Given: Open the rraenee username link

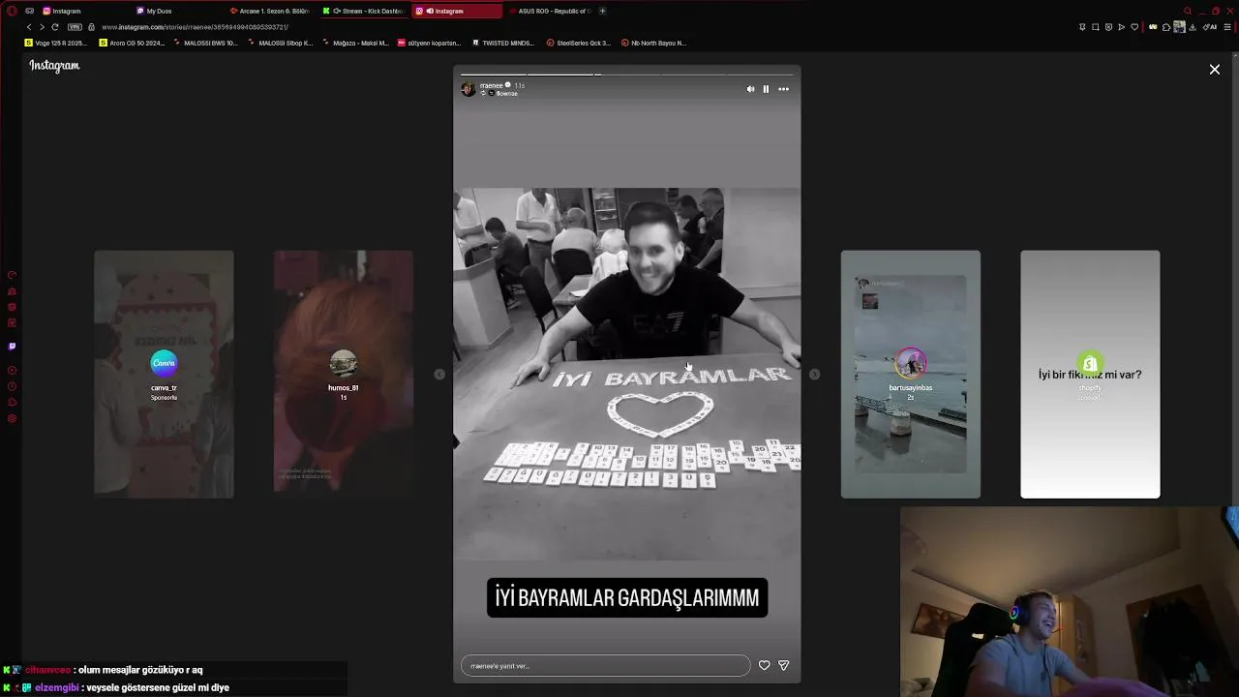Looking at the screenshot, I should coord(492,85).
